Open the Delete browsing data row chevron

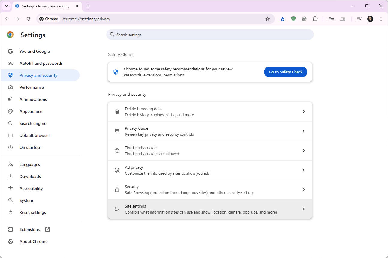(x=303, y=112)
